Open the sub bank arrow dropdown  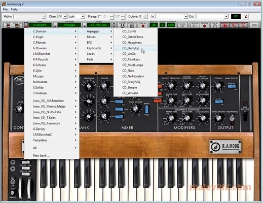[x=55, y=25]
